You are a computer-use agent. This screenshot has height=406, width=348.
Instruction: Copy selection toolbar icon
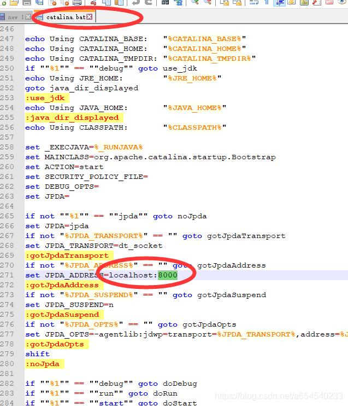(x=107, y=3)
